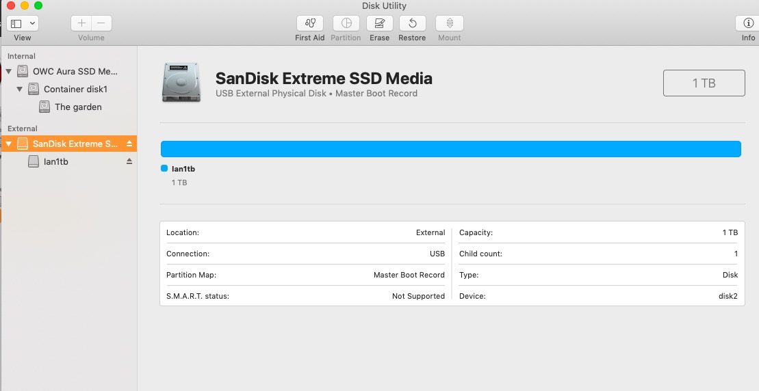The height and width of the screenshot is (391, 759).
Task: Click the OWC Aura SSD drive icon
Action: point(23,71)
